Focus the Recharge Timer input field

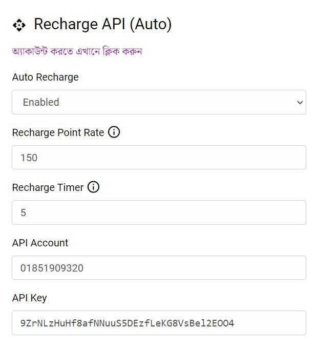pyautogui.click(x=159, y=213)
